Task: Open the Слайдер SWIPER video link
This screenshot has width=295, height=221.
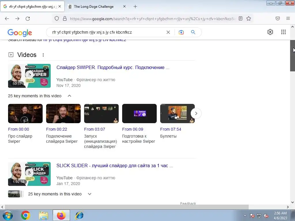Action: pyautogui.click(x=113, y=67)
